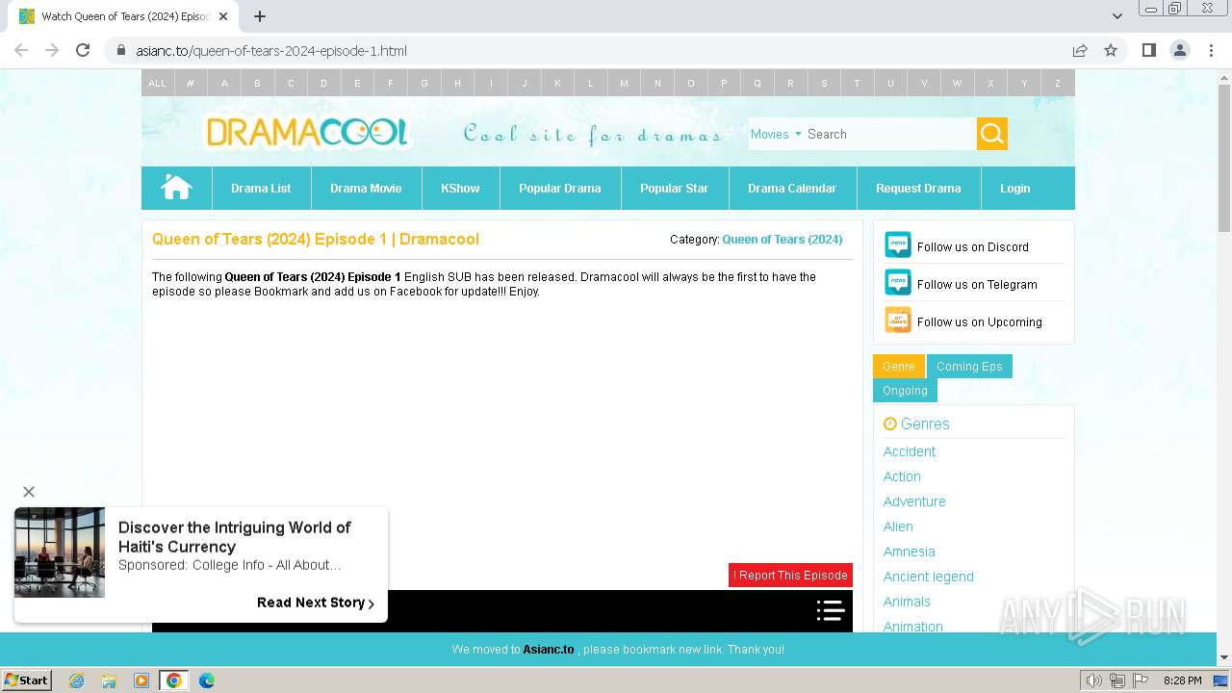Open the Adventure genre link
The image size is (1232, 693).
pyautogui.click(x=914, y=501)
